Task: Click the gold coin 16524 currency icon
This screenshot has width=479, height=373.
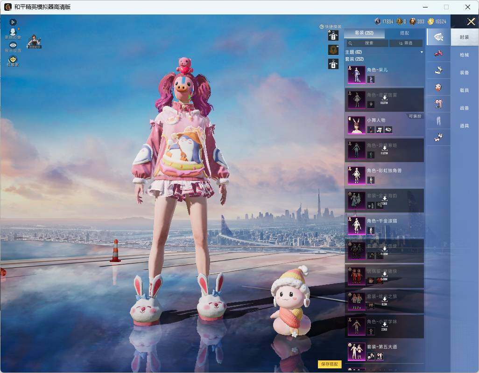Action: [x=431, y=21]
